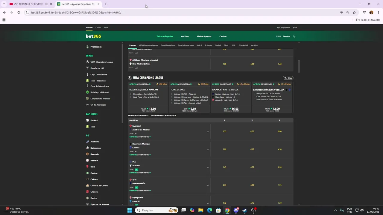Click the Extra link in the top bar
Screen dimensions: 383x215
[x=106, y=27]
